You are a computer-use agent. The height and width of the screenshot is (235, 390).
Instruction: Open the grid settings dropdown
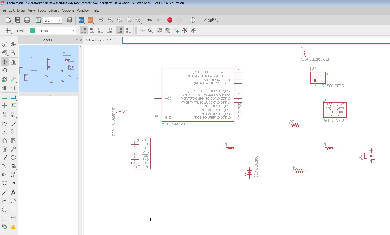(12, 34)
